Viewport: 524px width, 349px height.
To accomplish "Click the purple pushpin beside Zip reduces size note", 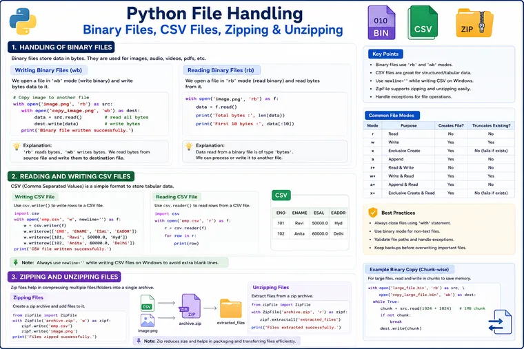I will pos(139,341).
